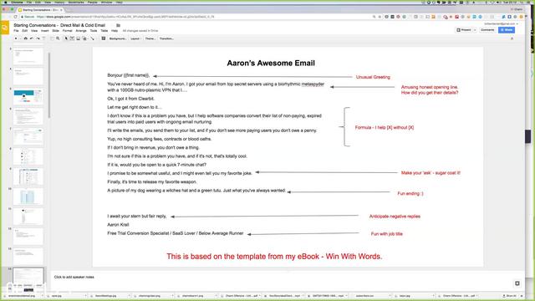Select the text box tool
The height and width of the screenshot is (301, 535).
pos(72,38)
